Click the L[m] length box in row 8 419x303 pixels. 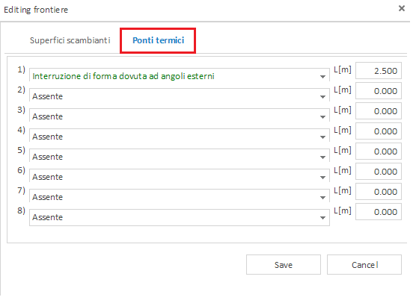(379, 212)
